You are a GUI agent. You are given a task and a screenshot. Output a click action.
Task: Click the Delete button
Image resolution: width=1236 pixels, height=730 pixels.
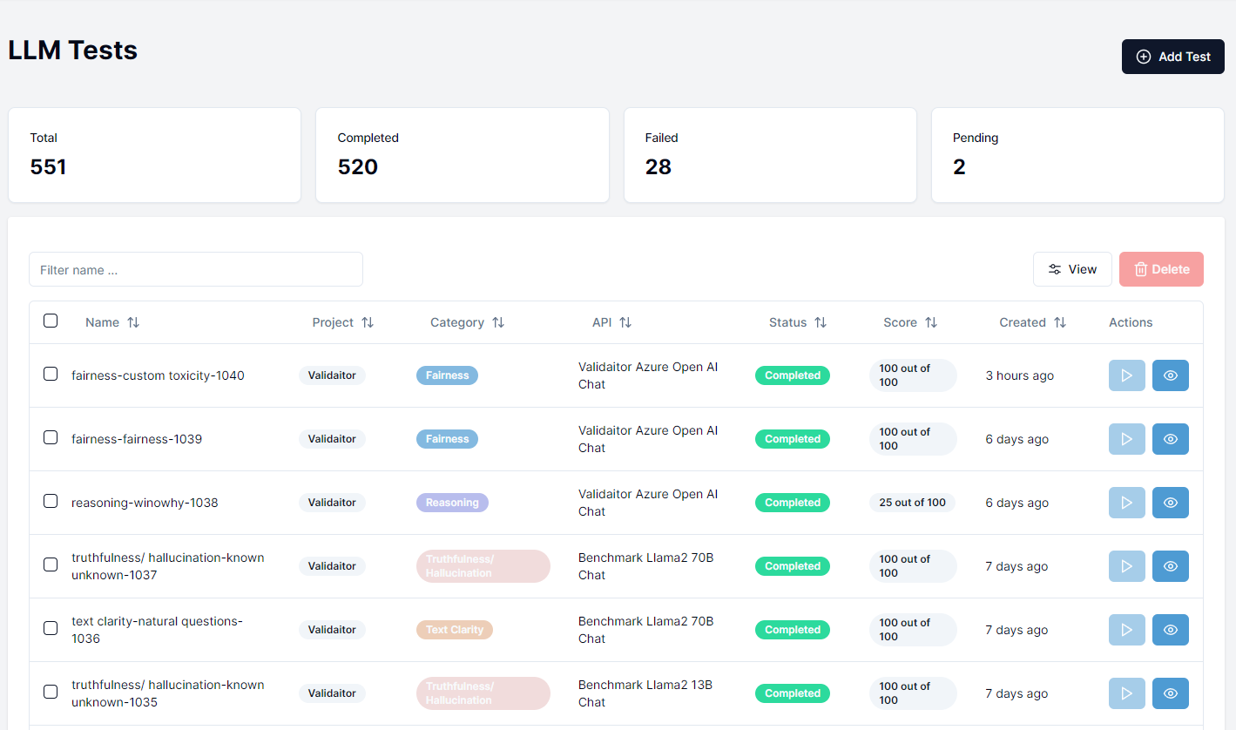[1161, 269]
